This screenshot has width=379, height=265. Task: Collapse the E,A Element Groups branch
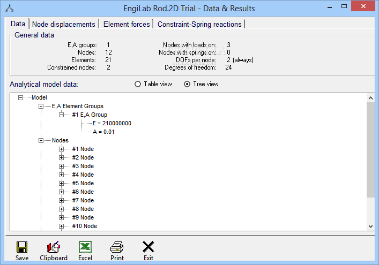[x=41, y=106]
